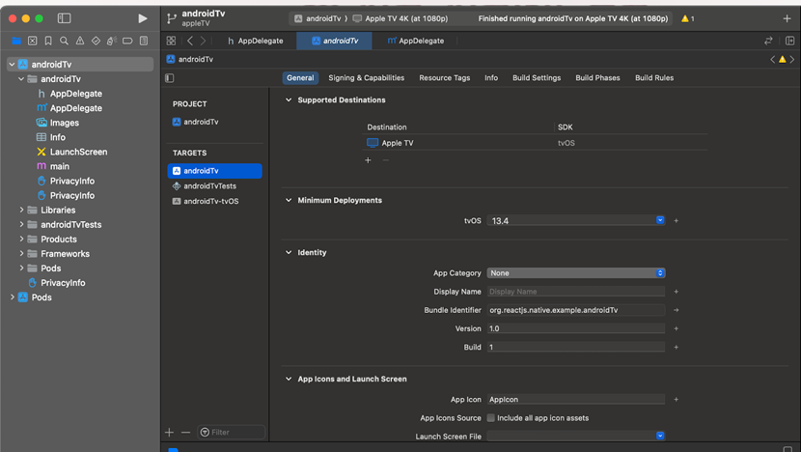
Task: Add editor on right split icon
Action: pos(789,41)
